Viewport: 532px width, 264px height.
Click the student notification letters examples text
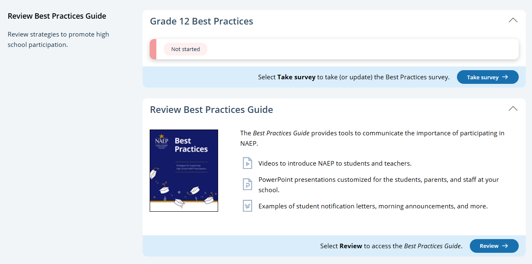[373, 206]
